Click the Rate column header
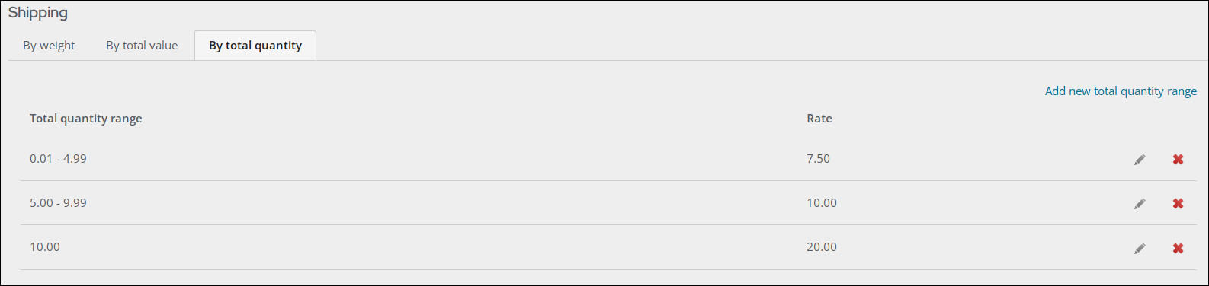 click(819, 119)
